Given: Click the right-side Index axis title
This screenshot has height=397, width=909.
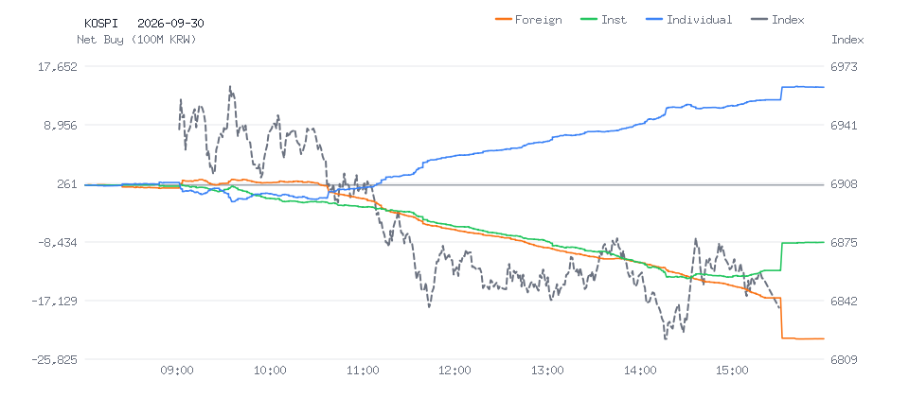Looking at the screenshot, I should [847, 40].
